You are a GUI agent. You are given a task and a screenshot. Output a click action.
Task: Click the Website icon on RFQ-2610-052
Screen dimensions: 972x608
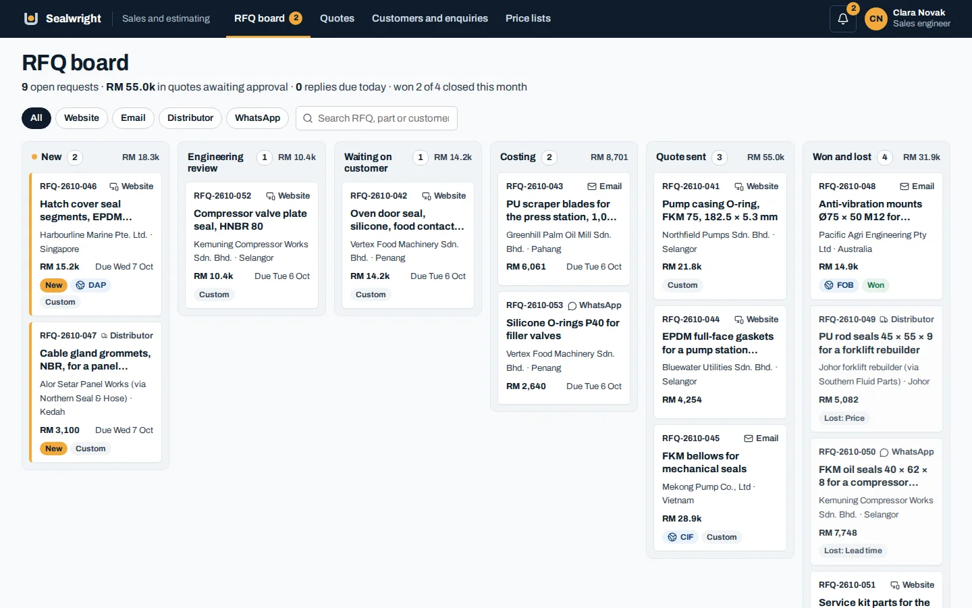click(271, 196)
